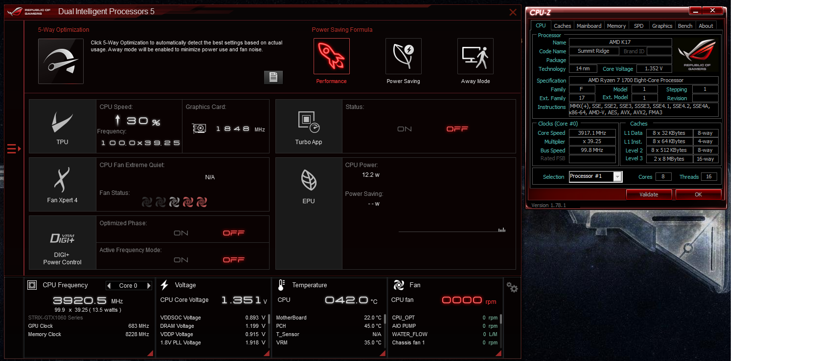Click the CPU Speed up arrow icon
Screen dimensions: 837x361
117,120
